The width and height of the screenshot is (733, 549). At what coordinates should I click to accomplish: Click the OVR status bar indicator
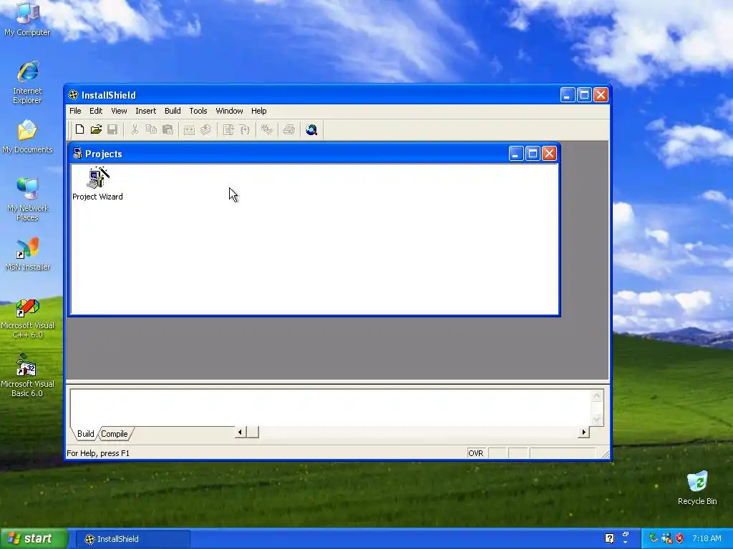(476, 453)
